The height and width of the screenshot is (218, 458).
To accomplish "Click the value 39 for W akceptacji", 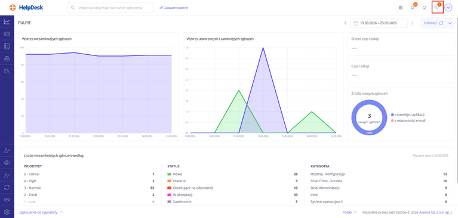I will pyautogui.click(x=296, y=195).
